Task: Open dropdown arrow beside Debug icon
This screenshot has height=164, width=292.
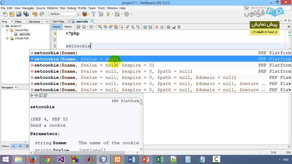Action: [122, 14]
